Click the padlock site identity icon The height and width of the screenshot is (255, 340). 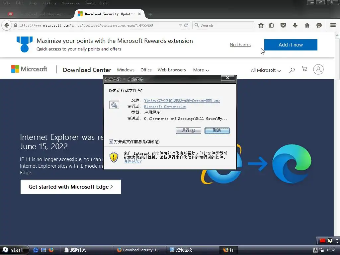(15, 25)
